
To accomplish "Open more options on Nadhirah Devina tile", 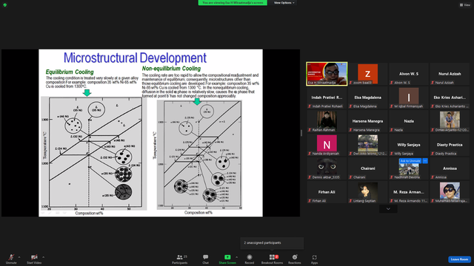I will tap(425, 161).
